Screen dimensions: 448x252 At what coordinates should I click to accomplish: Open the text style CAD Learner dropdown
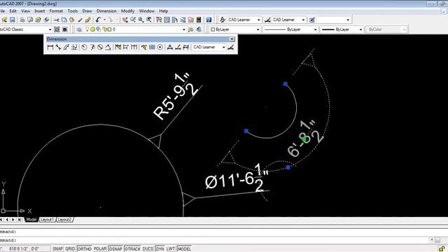pyautogui.click(x=258, y=20)
